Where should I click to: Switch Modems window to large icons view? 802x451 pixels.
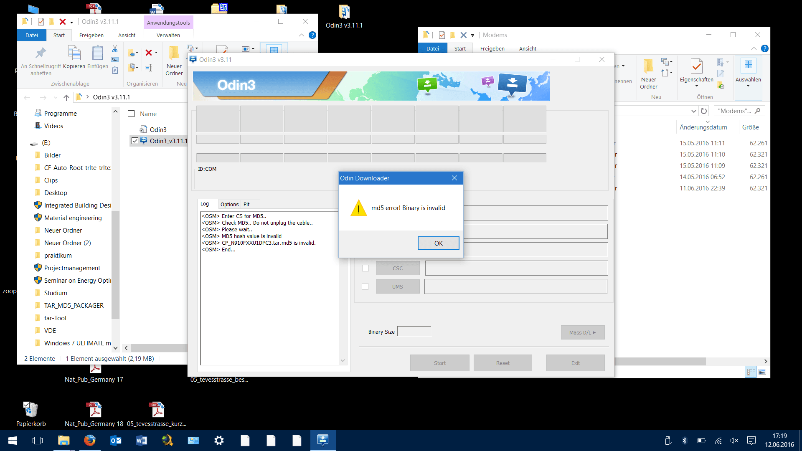pyautogui.click(x=762, y=372)
